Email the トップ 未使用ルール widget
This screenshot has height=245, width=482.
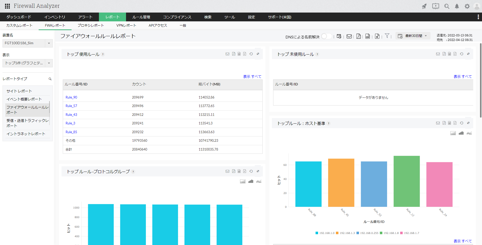(x=438, y=54)
